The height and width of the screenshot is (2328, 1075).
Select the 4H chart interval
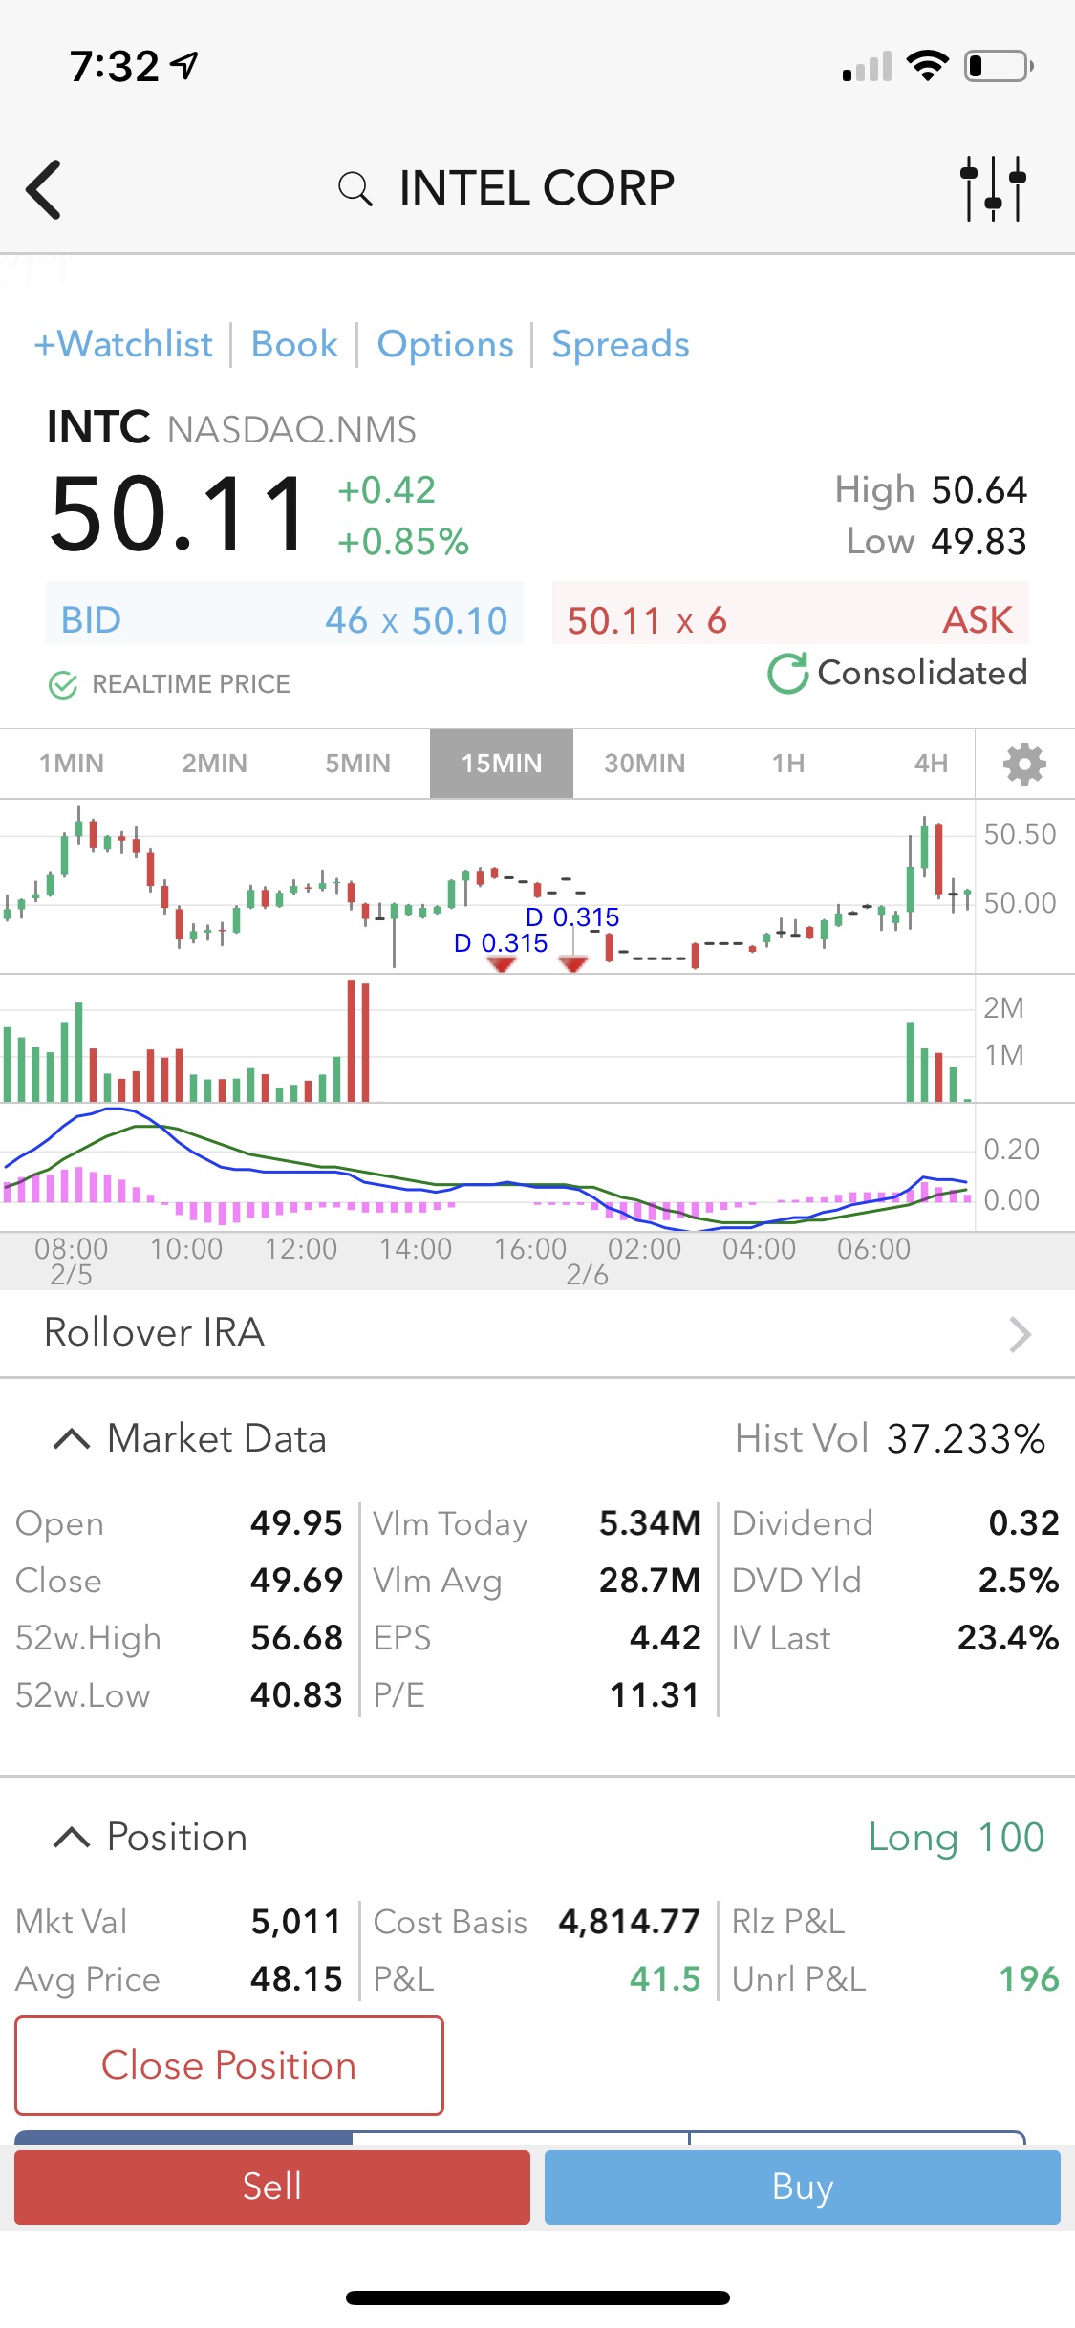[931, 764]
